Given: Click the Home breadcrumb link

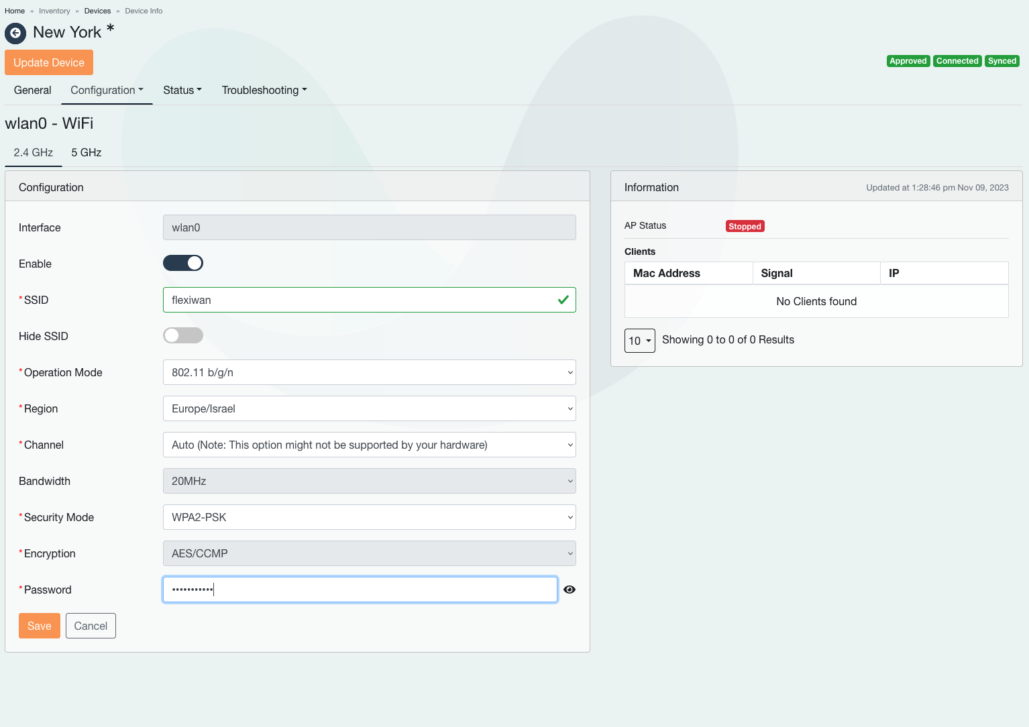Looking at the screenshot, I should point(15,11).
